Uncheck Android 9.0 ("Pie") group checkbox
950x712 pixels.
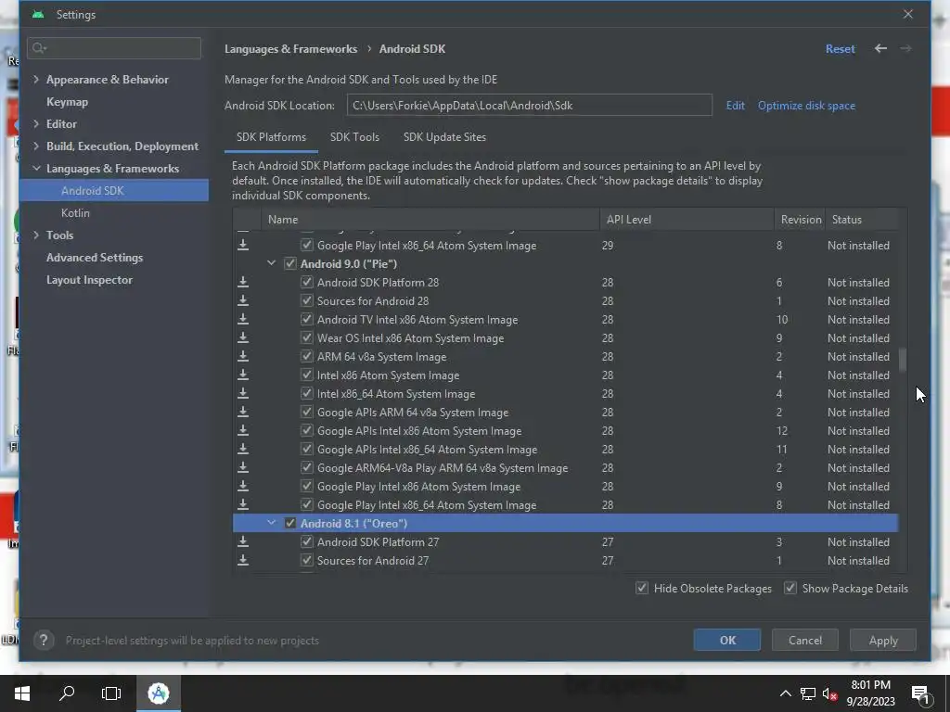(290, 264)
